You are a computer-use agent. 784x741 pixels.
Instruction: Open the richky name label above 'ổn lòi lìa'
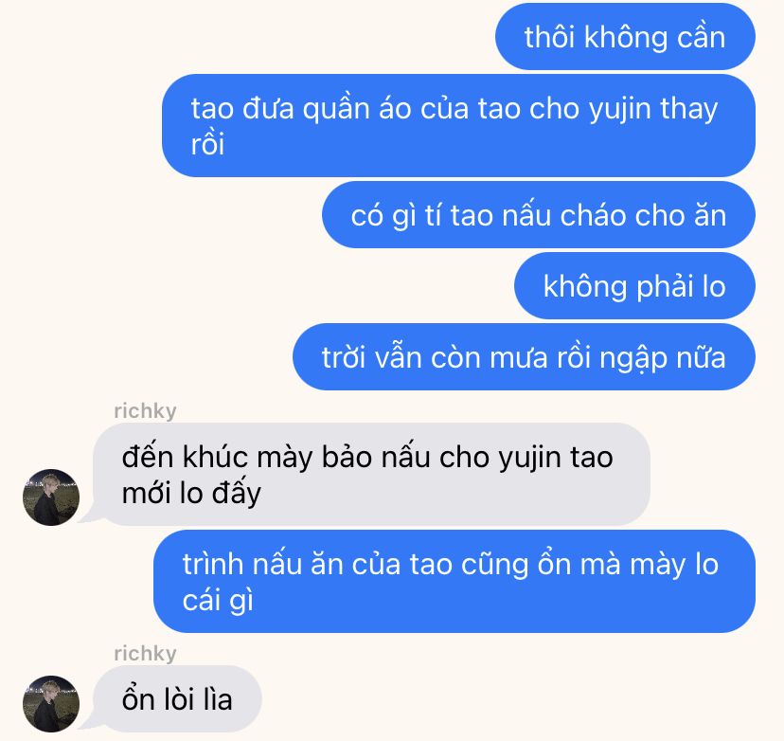(x=145, y=654)
